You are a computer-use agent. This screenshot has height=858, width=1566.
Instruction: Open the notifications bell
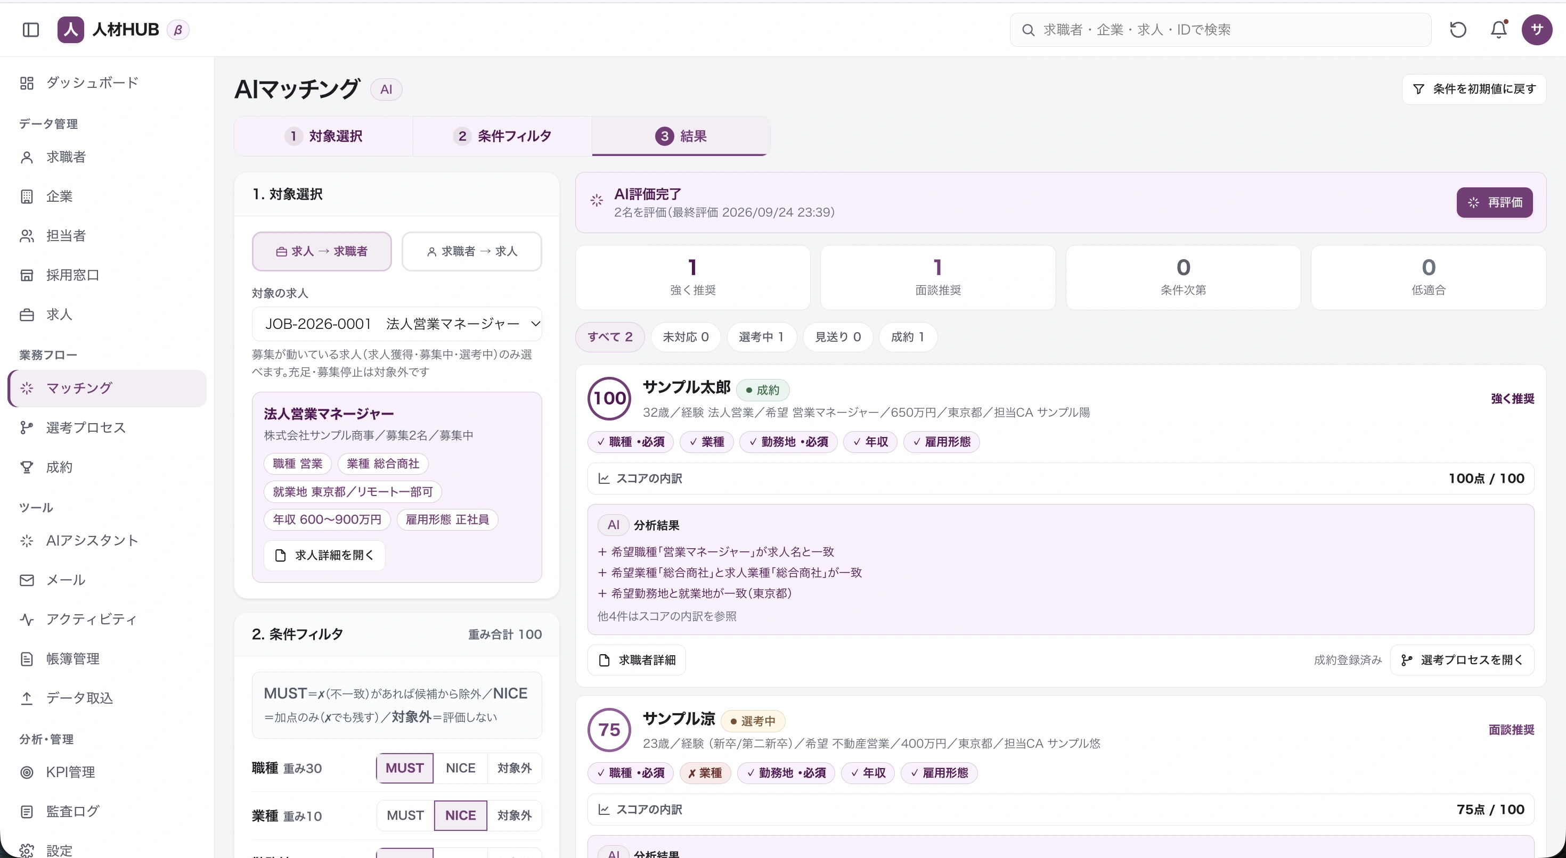pyautogui.click(x=1498, y=30)
